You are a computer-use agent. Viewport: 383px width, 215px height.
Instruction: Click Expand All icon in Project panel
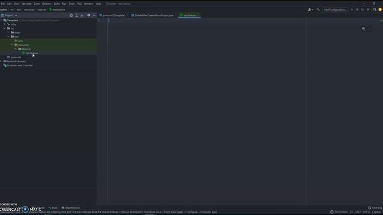click(77, 16)
